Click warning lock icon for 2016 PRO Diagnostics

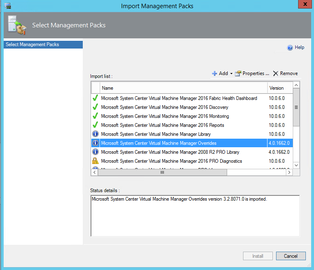pos(95,161)
